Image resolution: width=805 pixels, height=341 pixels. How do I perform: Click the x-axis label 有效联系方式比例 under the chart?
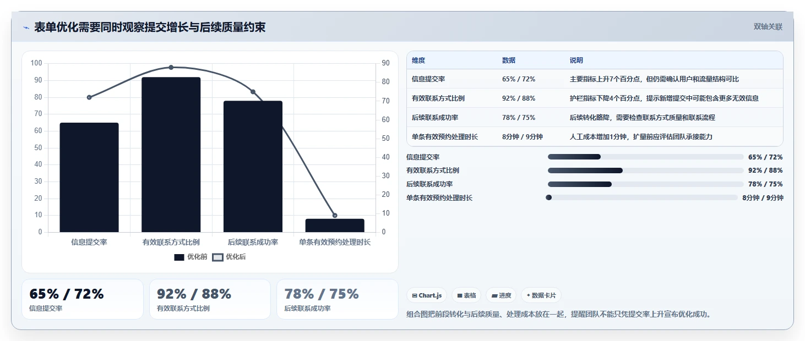[171, 242]
